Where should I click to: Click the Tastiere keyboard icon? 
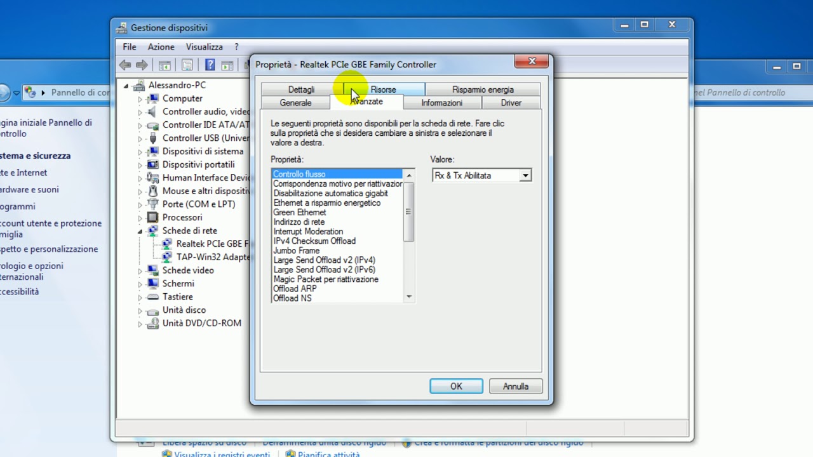click(152, 296)
